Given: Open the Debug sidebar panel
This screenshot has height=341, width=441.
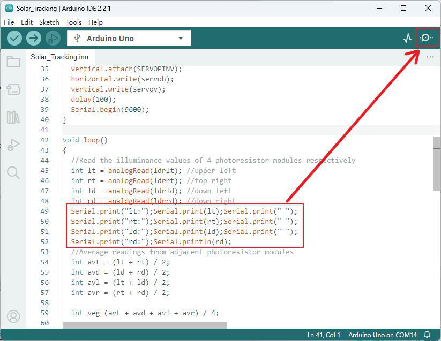Looking at the screenshot, I should 13,145.
